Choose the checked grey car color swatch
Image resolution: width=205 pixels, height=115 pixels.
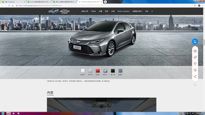coord(105,71)
